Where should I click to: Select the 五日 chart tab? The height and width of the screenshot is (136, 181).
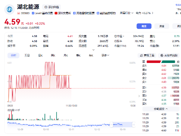point(27,55)
